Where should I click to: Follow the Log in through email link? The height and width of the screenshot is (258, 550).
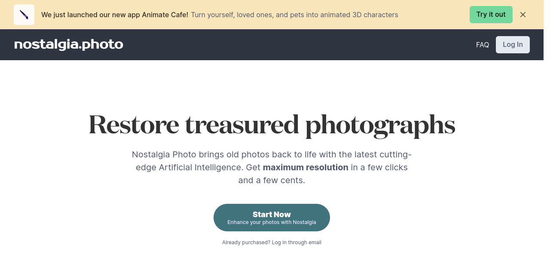[x=296, y=243]
